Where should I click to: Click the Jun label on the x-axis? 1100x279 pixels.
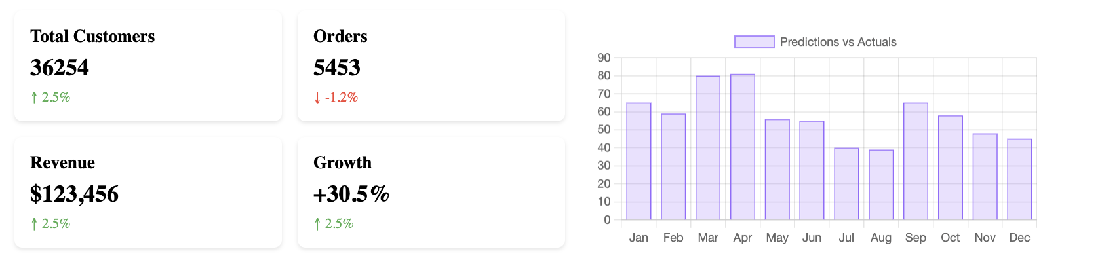(812, 238)
